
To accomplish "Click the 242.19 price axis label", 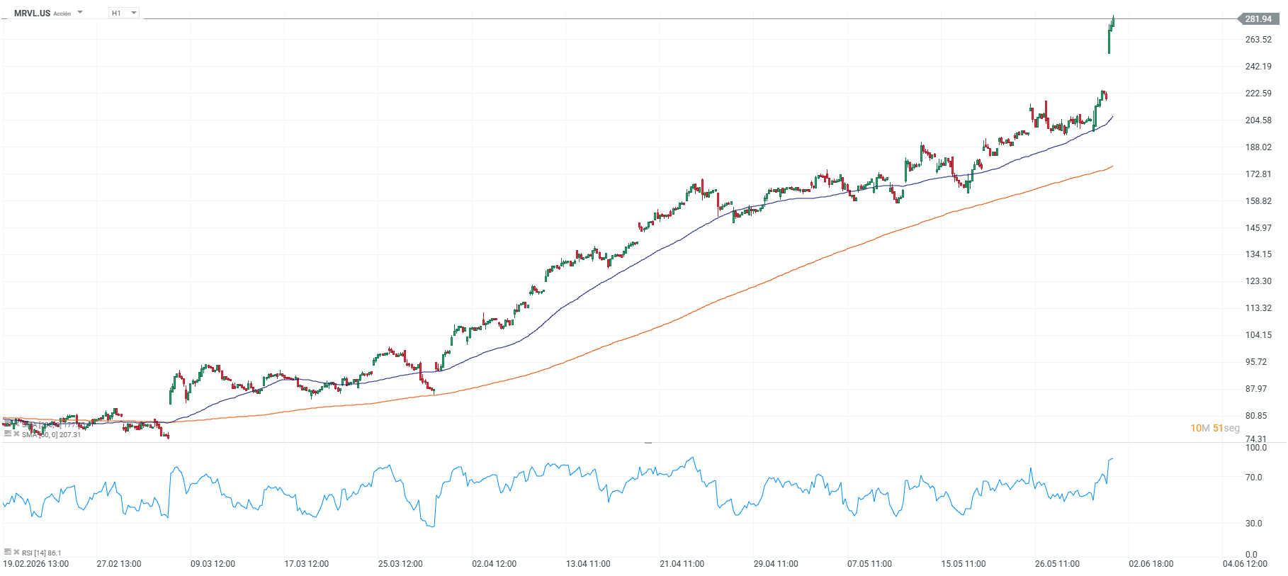I will point(1258,67).
